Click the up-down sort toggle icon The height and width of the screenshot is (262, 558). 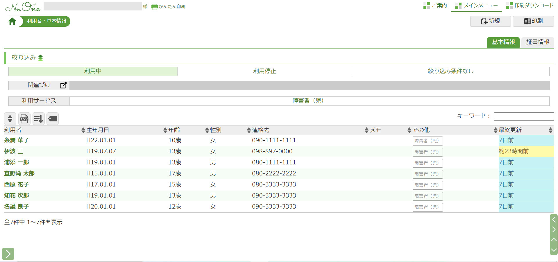(10, 119)
